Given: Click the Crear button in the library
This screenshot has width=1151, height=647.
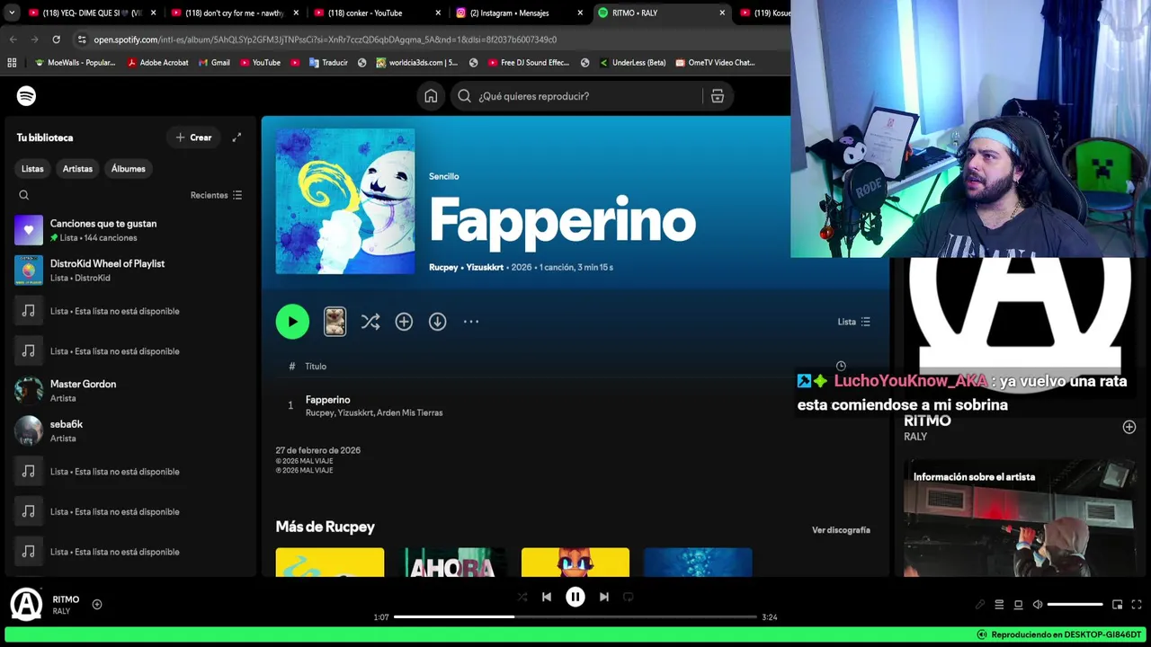Looking at the screenshot, I should 193,137.
